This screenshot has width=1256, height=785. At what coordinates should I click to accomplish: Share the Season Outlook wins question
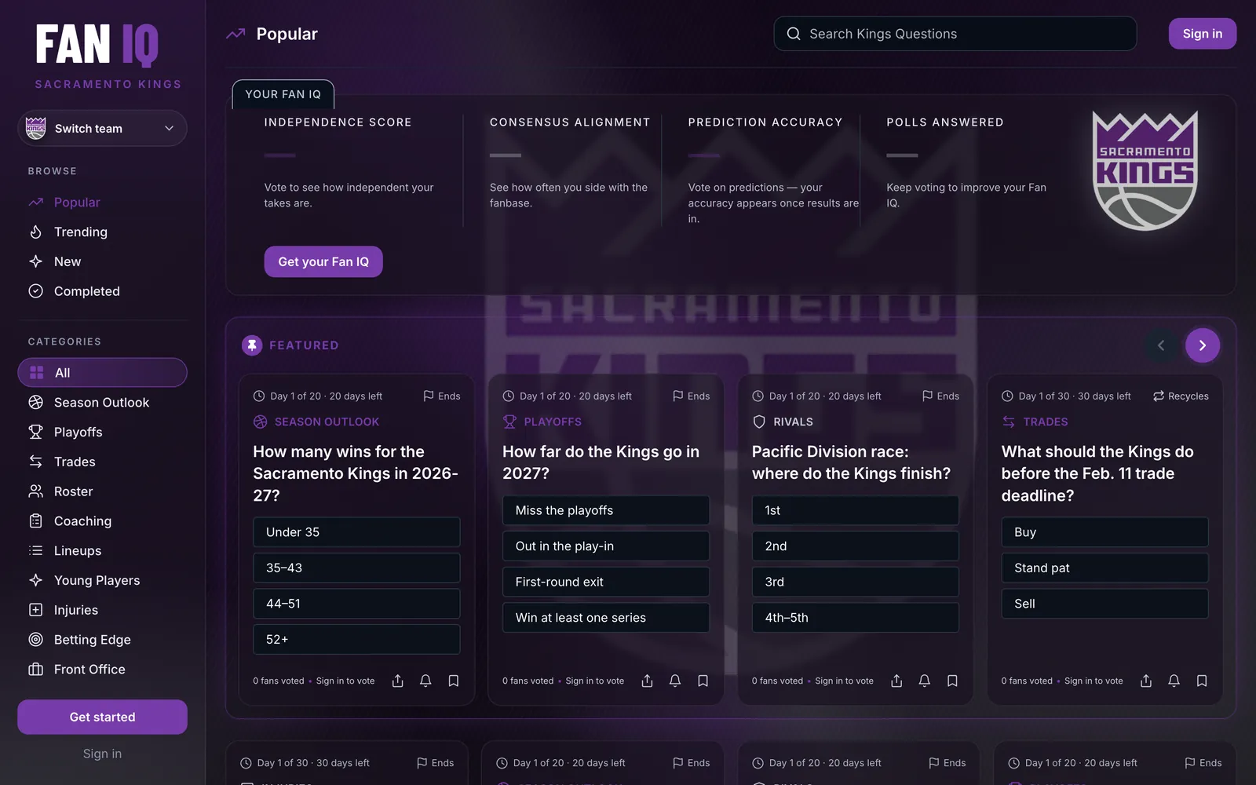point(398,681)
